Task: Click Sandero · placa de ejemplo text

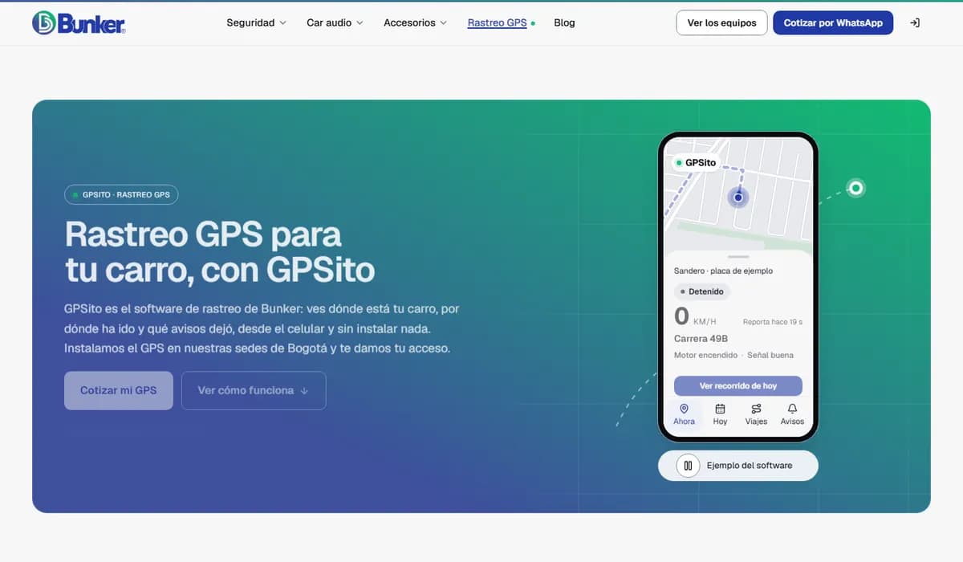Action: pos(723,271)
